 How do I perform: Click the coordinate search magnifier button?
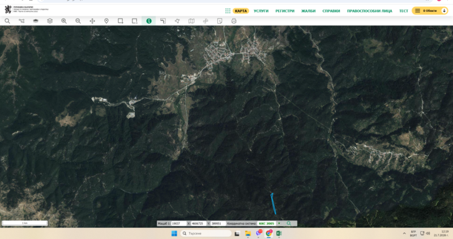tap(289, 223)
